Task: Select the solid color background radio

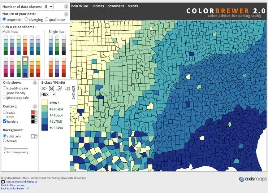Action: [x=5, y=136]
